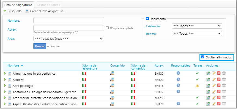Click the Limpiar link
This screenshot has height=109, width=237.
(55, 46)
